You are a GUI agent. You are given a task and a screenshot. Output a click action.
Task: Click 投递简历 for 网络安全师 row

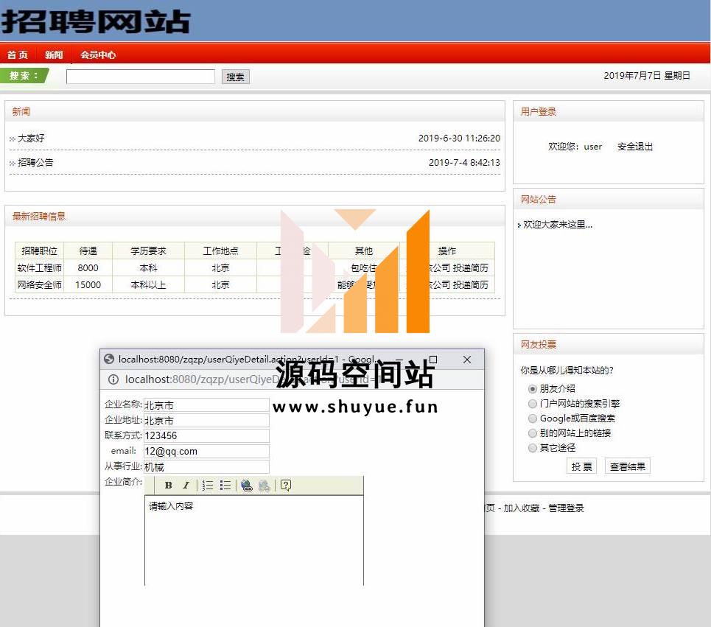tap(471, 284)
